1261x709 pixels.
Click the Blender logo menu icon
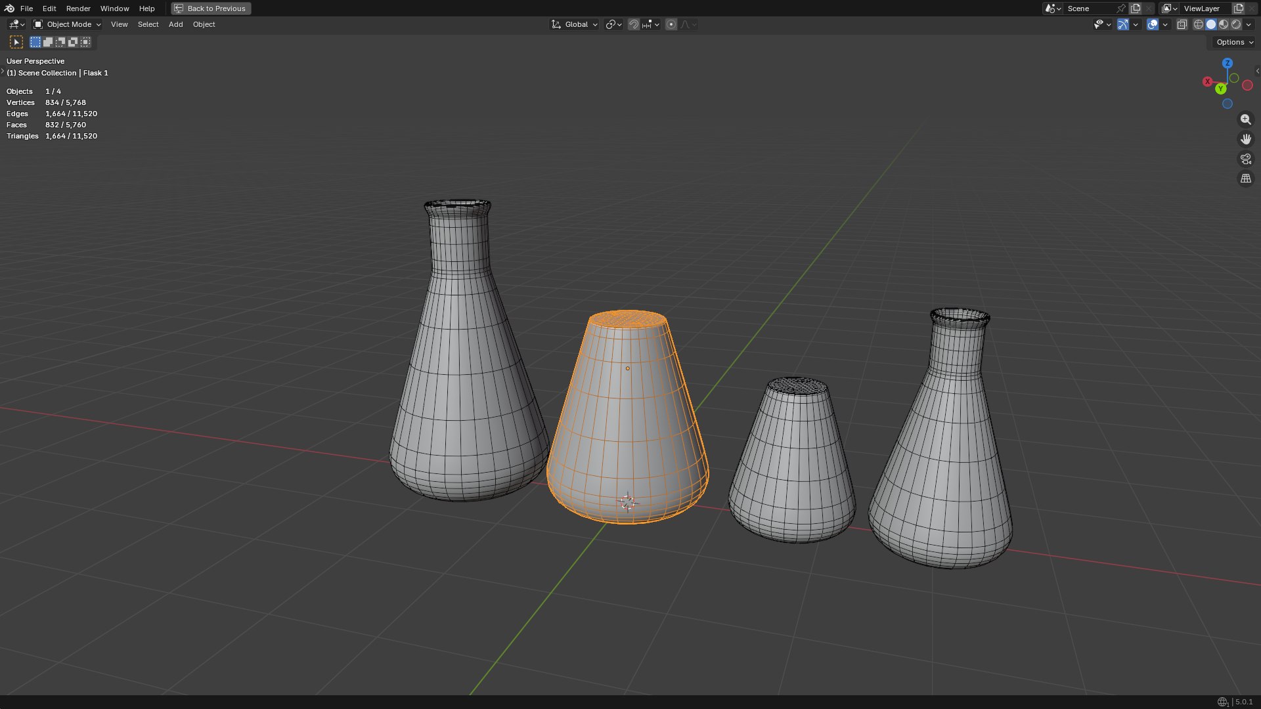[x=9, y=9]
